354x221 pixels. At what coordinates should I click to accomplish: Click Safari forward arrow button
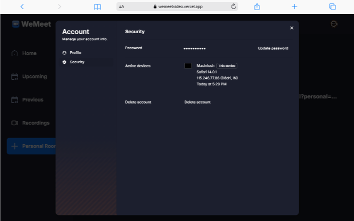[x=59, y=7]
